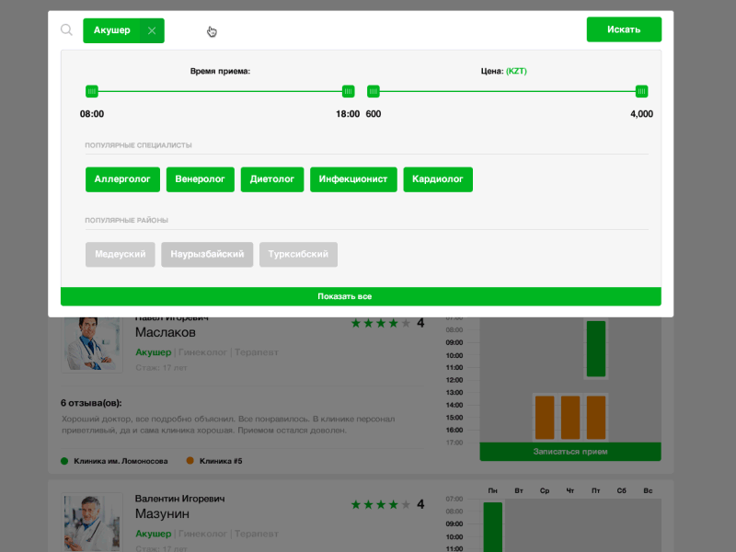Grab the 18:00 end time slider handle
The height and width of the screenshot is (552, 736).
pos(348,91)
